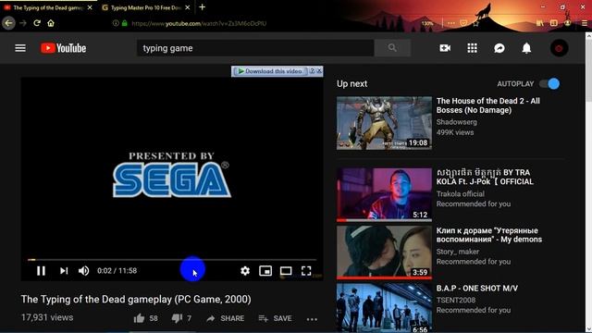Save the video to a playlist
Viewport: 592px width, 333px height.
point(275,318)
